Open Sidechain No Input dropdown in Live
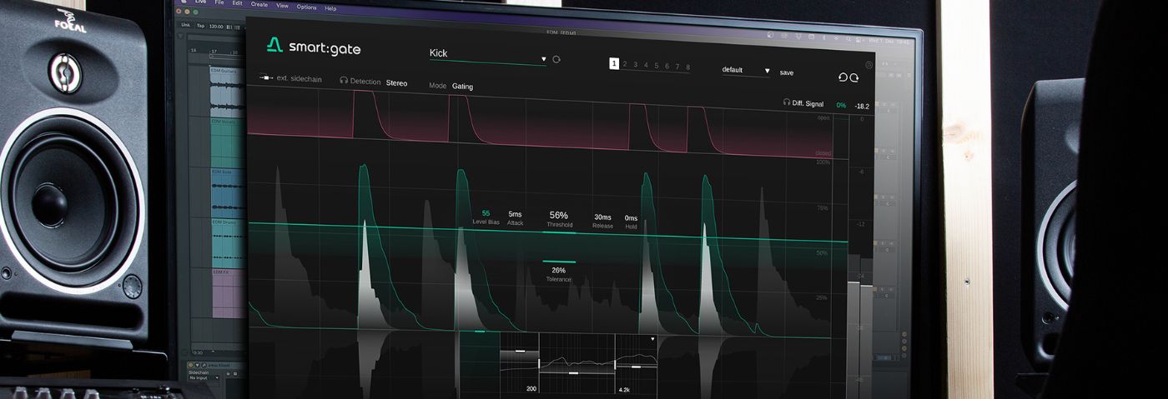 click(204, 378)
